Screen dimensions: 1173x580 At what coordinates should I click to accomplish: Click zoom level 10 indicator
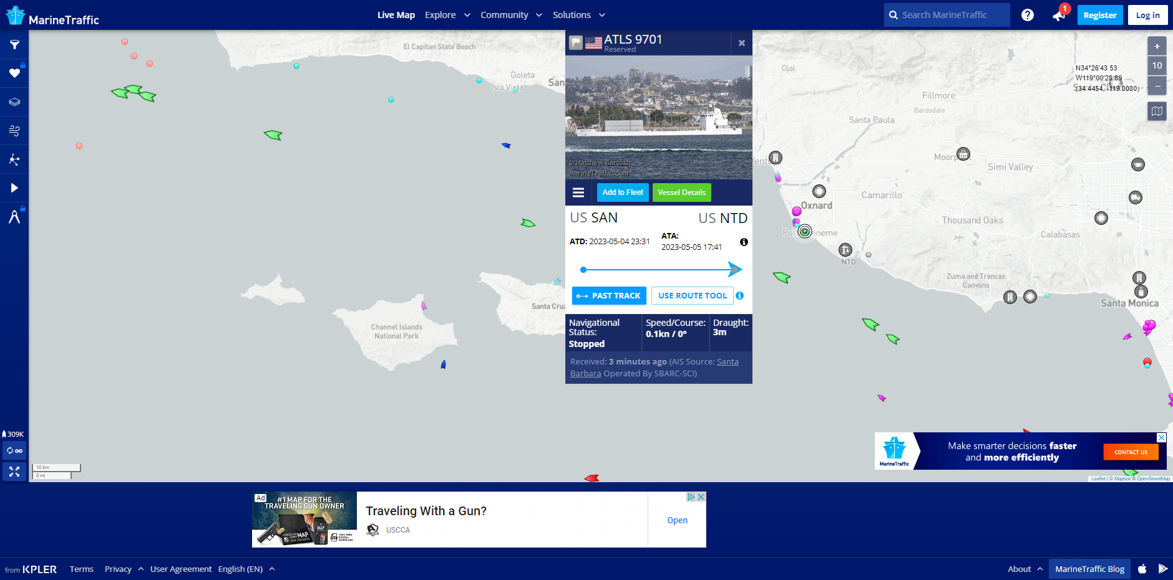pyautogui.click(x=1157, y=65)
